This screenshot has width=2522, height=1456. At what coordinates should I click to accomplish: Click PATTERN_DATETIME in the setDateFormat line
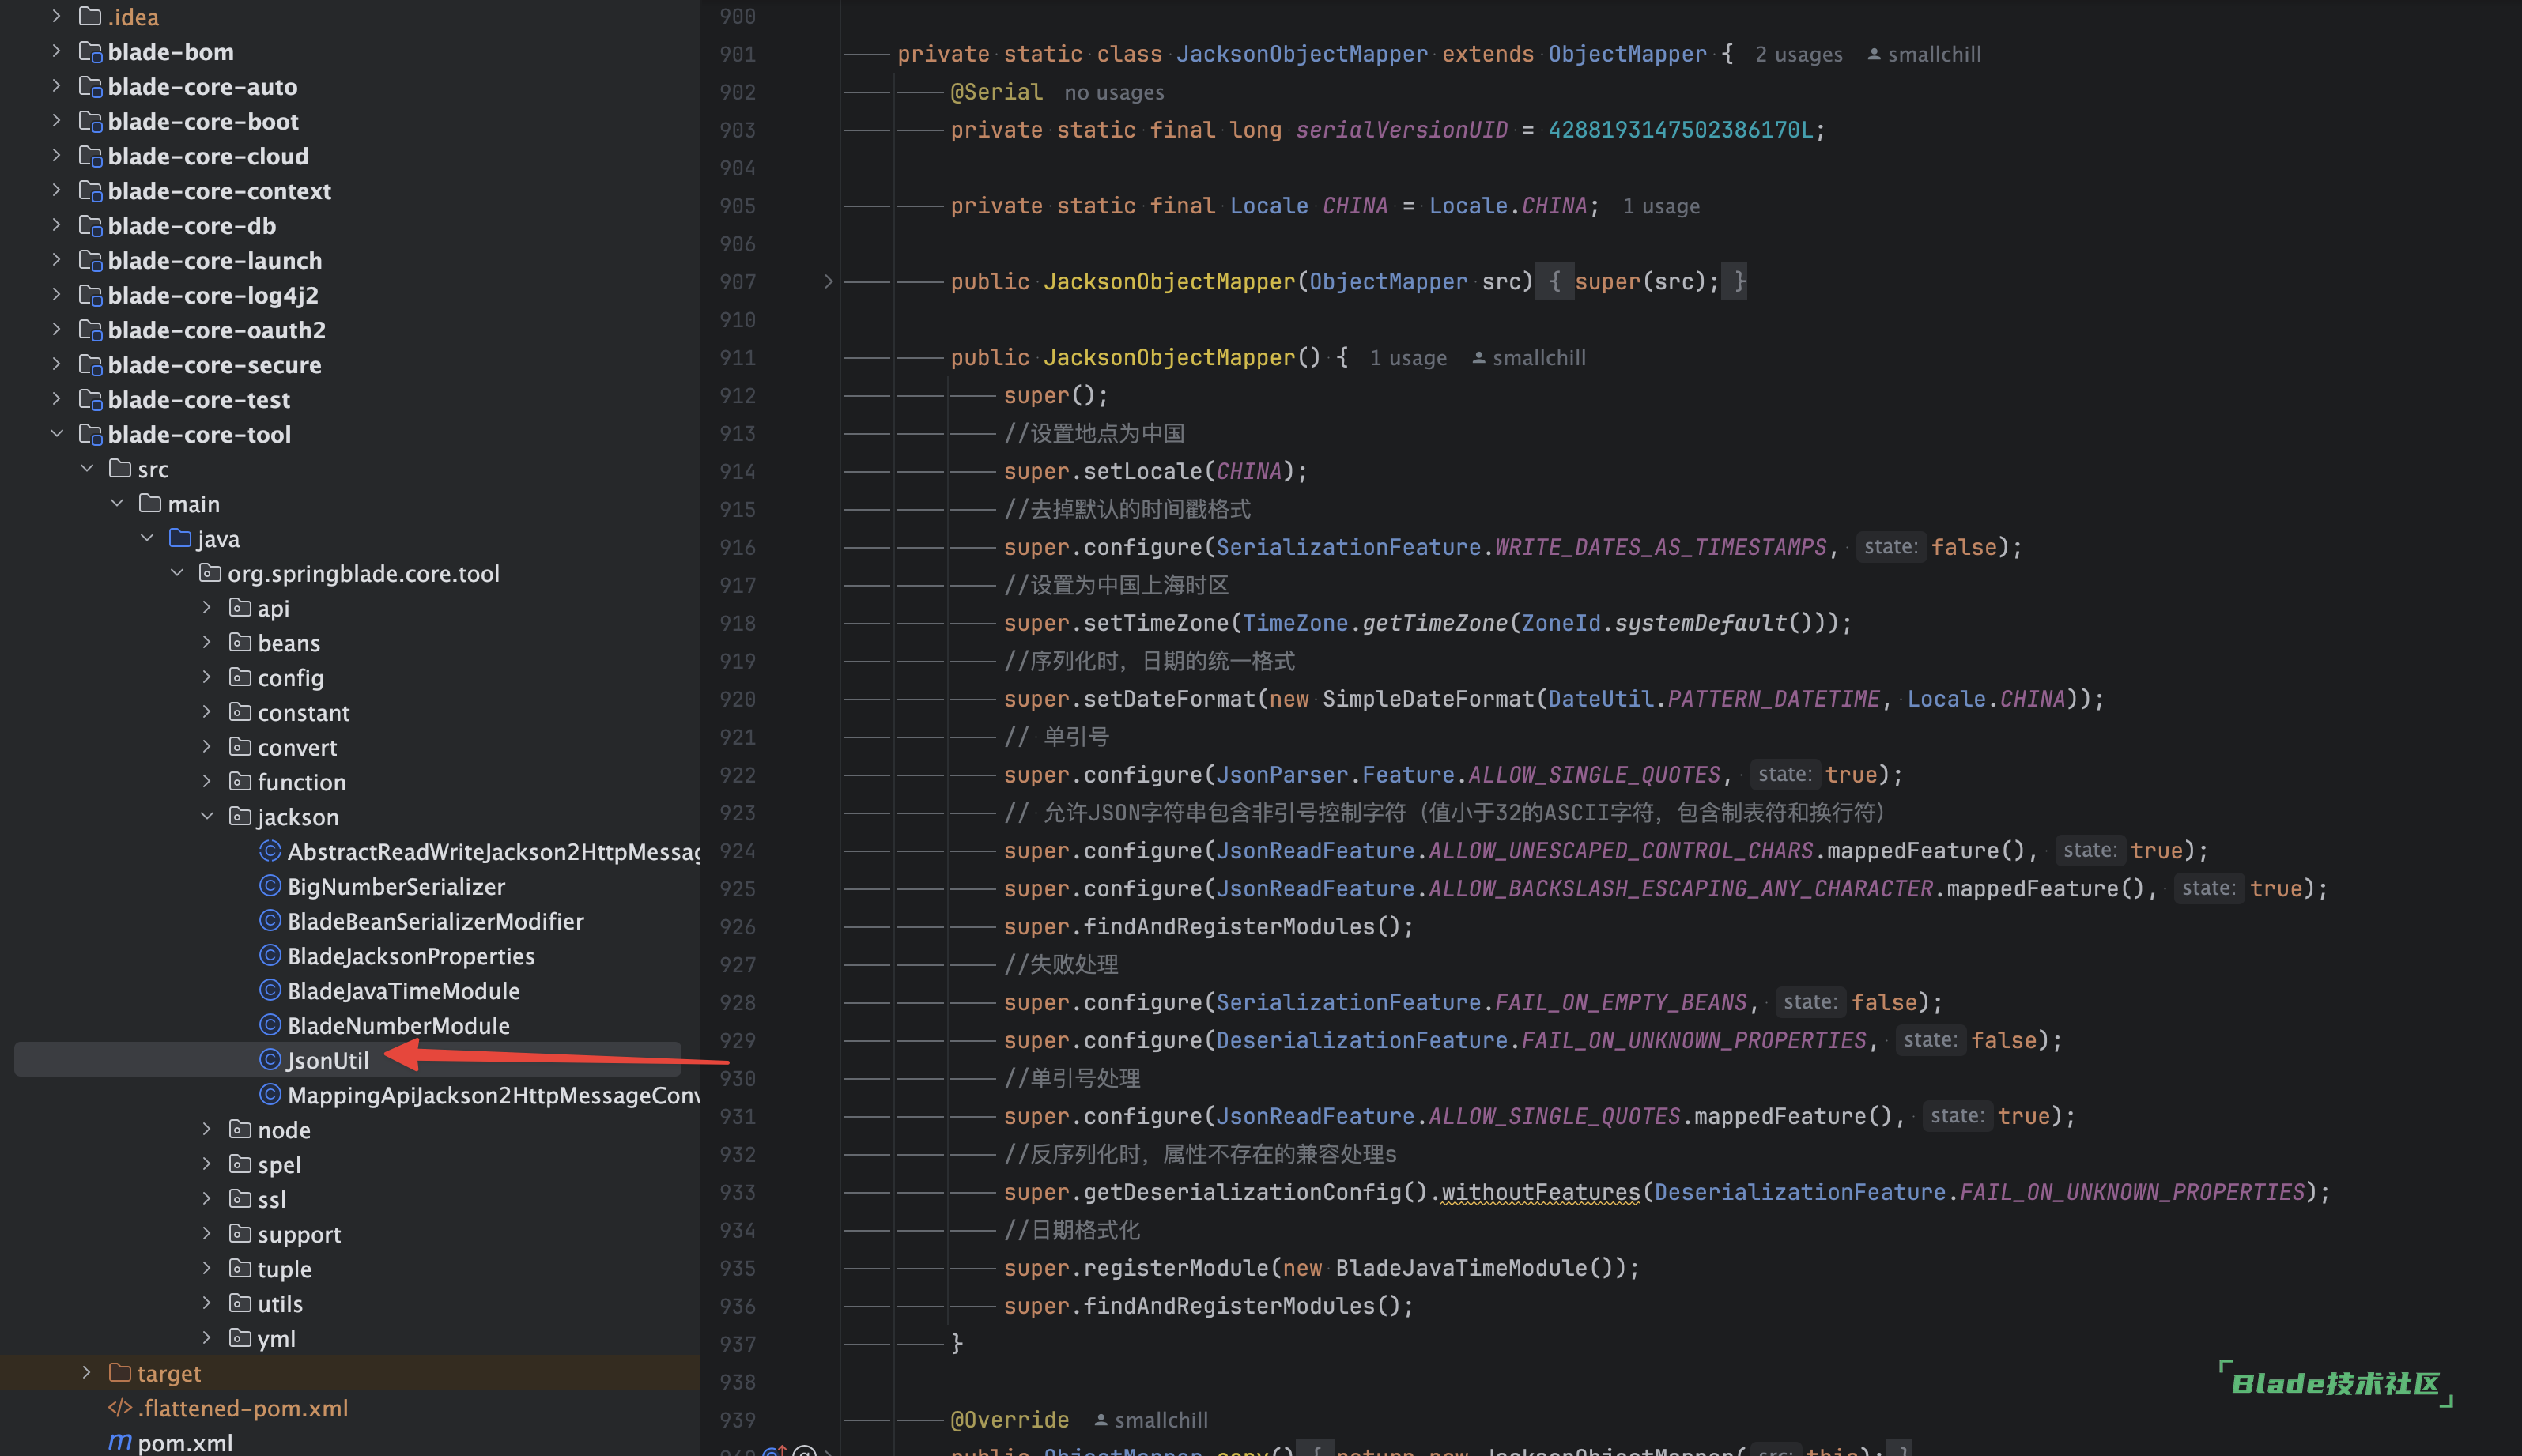1773,699
